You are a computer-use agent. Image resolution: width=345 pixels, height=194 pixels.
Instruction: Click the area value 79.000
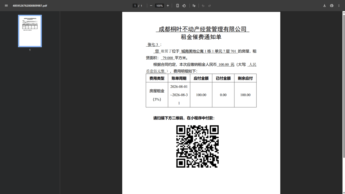(168, 58)
